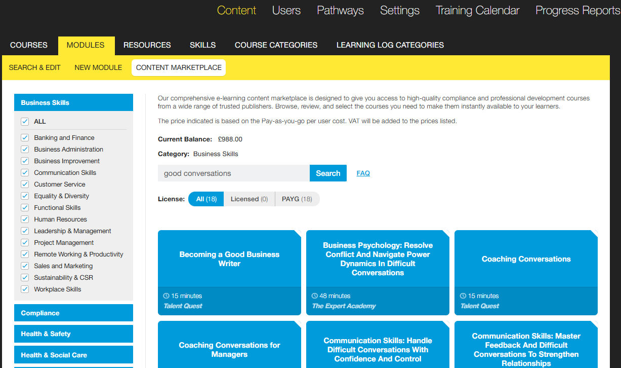The image size is (621, 368).
Task: Disable the Workplace Skills checkbox
Action: (25, 289)
